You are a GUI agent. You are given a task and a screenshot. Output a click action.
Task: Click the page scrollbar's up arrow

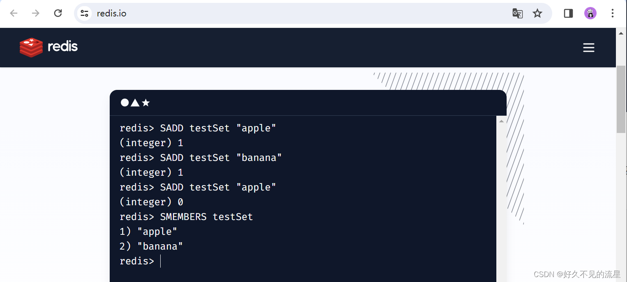click(x=621, y=33)
